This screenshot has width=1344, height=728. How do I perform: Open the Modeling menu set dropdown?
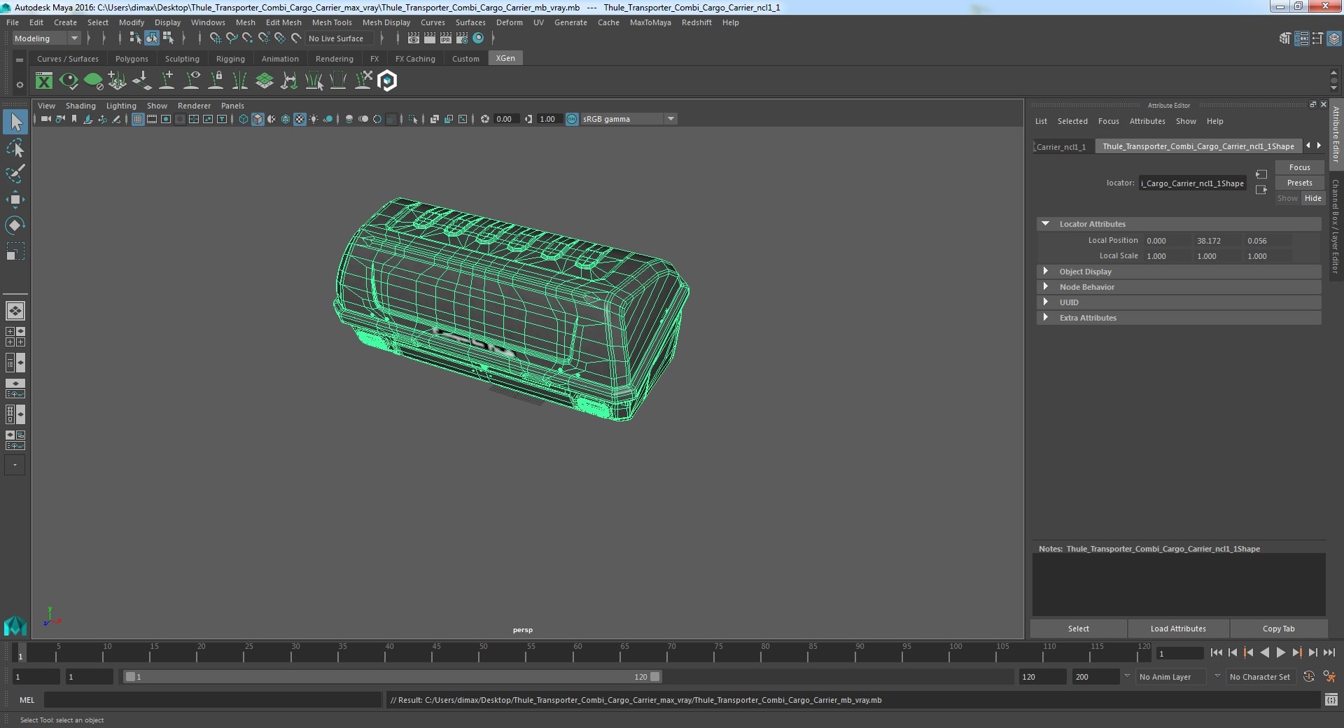(x=46, y=38)
